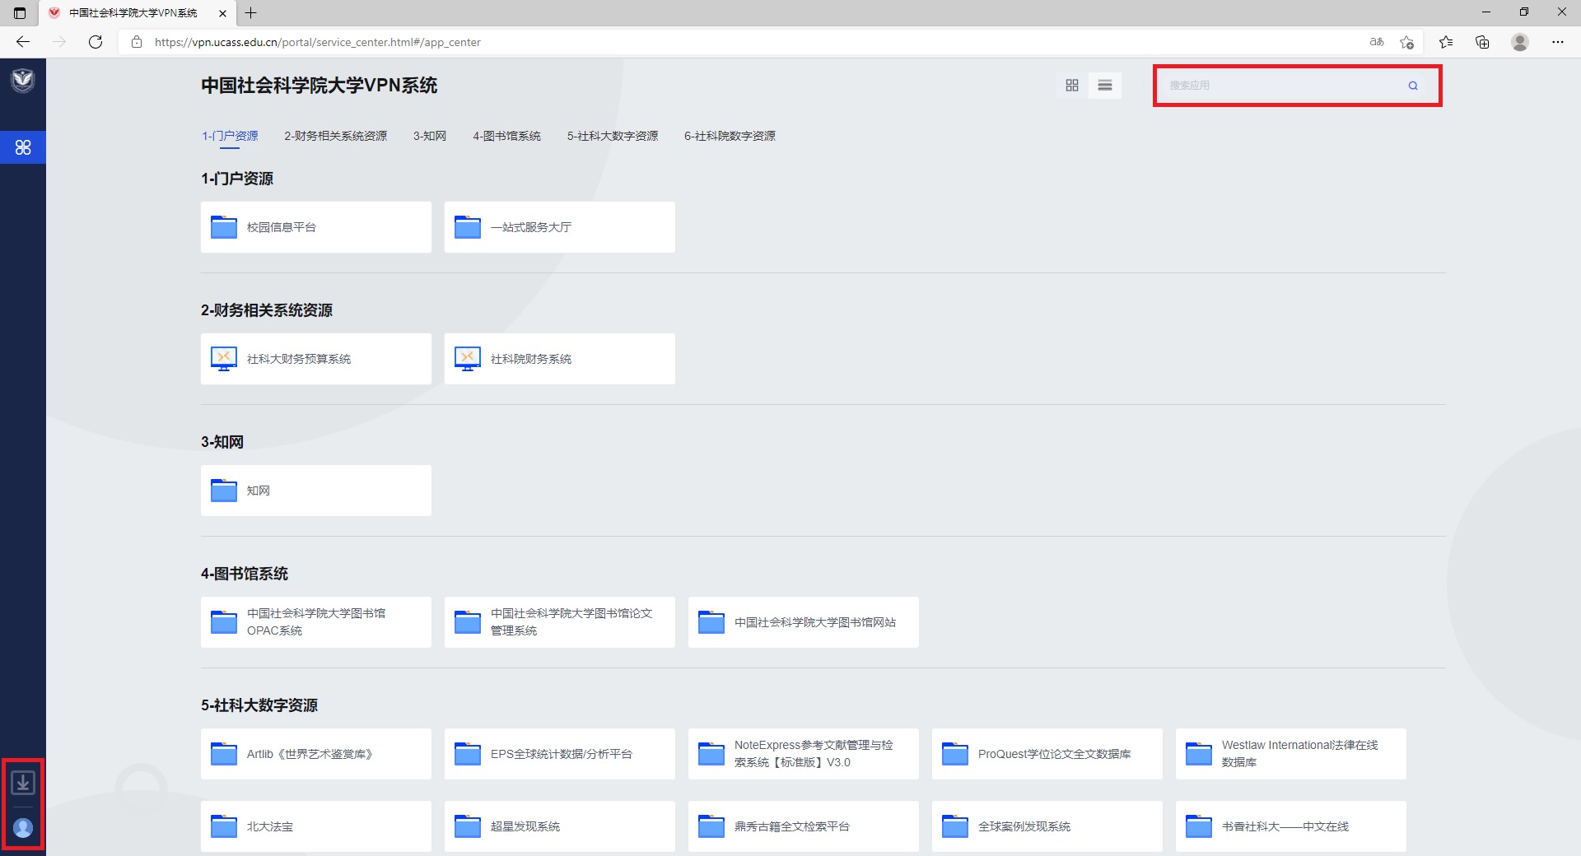Click the 社科大财务预算系统 label

pos(299,359)
